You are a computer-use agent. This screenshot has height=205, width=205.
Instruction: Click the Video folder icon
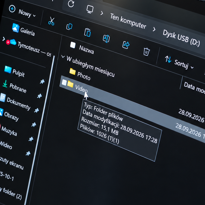pyautogui.click(x=70, y=84)
